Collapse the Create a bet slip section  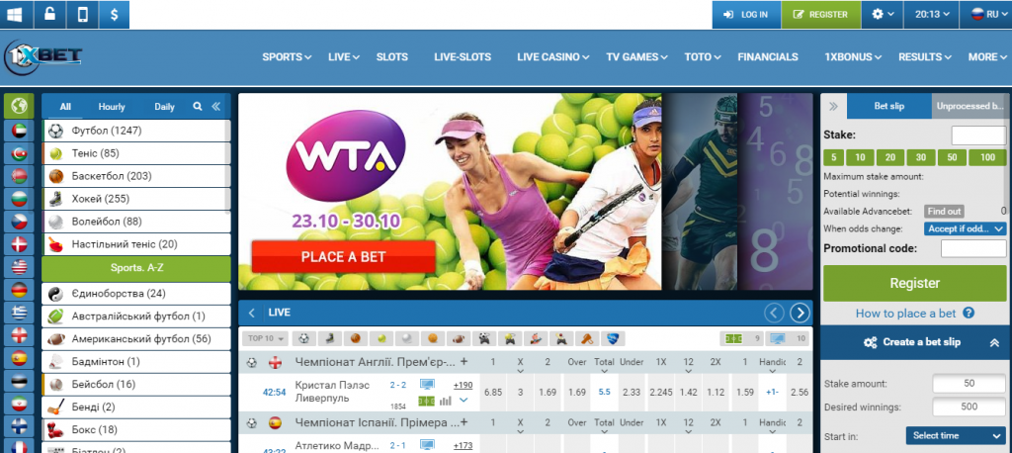[994, 342]
